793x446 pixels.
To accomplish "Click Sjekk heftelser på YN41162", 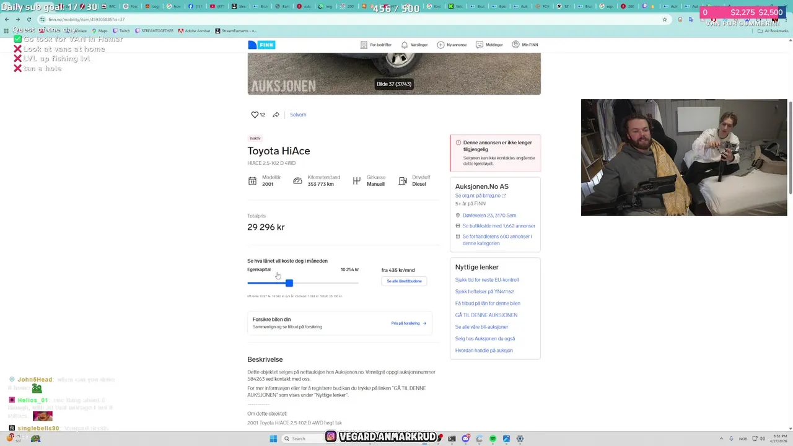I will click(x=484, y=292).
